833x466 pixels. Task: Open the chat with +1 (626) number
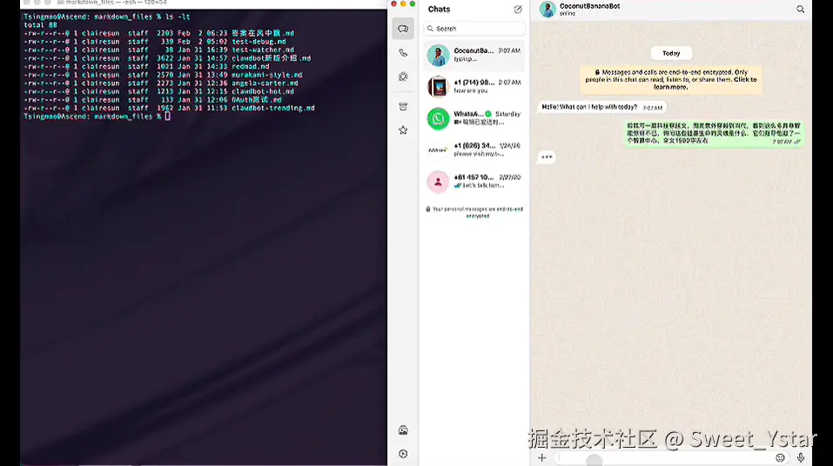click(x=474, y=150)
